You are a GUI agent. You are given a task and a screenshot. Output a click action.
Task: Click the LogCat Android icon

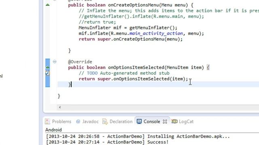coord(174,122)
